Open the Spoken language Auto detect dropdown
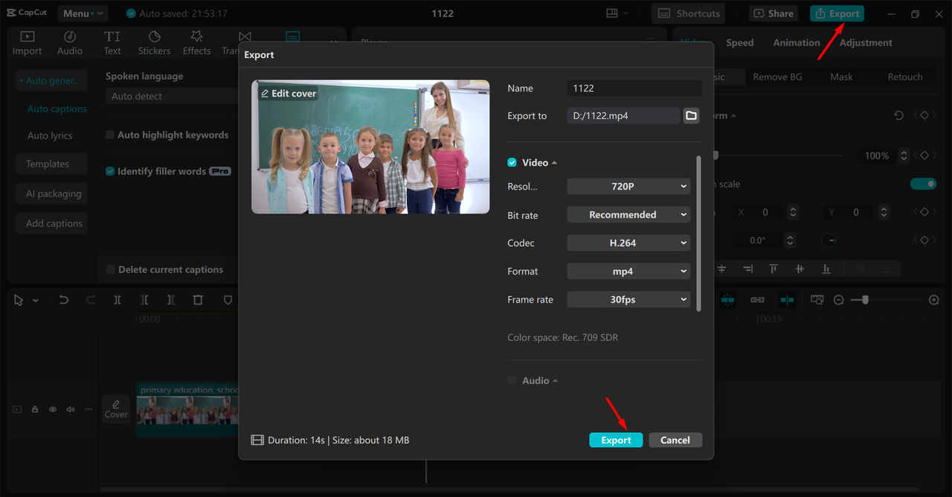This screenshot has height=497, width=952. pos(173,96)
